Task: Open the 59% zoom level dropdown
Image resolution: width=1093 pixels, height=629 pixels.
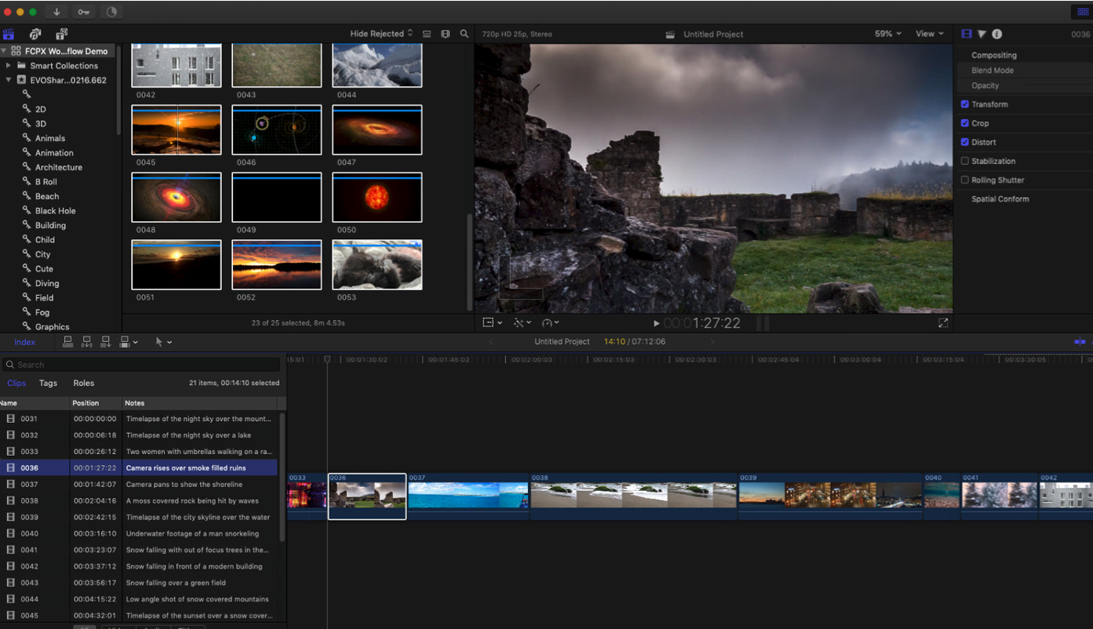Action: (x=888, y=34)
